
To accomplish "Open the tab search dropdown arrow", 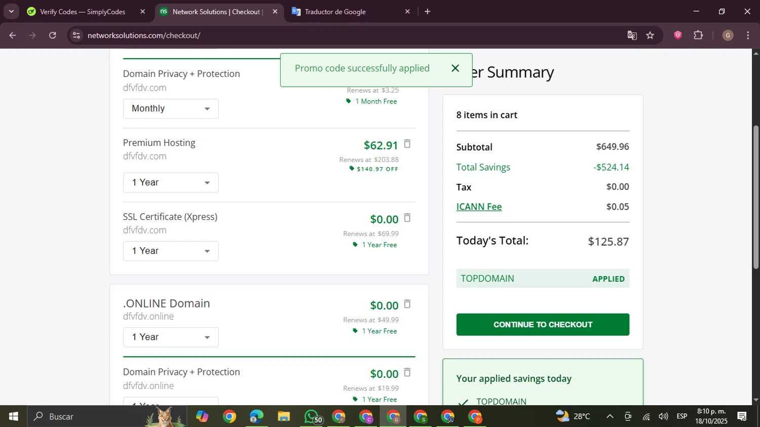I will [11, 11].
